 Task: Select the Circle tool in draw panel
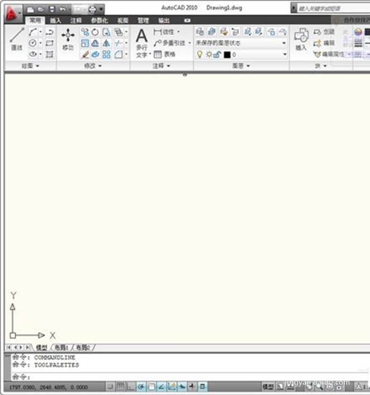32,43
